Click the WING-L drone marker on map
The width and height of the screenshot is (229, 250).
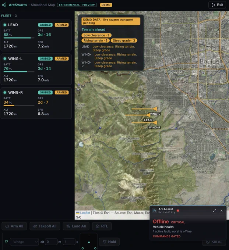coord(155,109)
